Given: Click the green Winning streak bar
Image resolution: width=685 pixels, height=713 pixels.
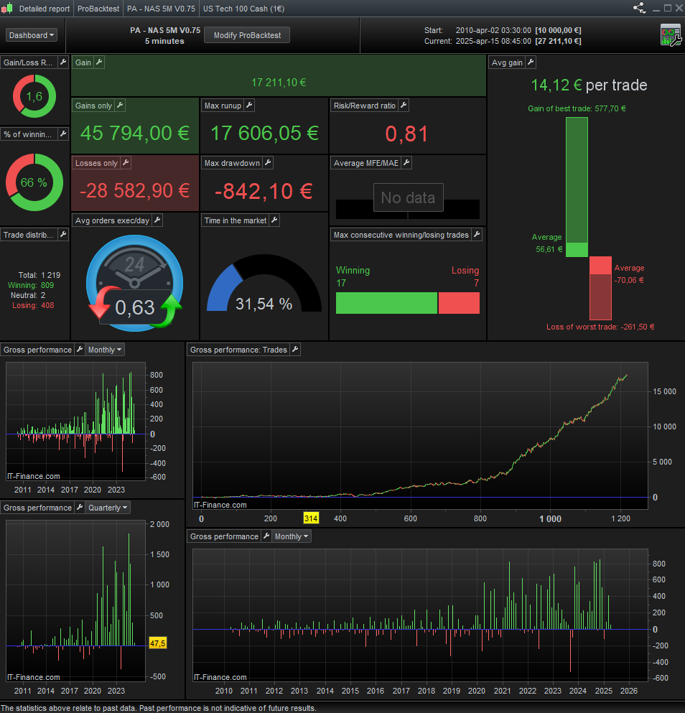Looking at the screenshot, I should [386, 303].
